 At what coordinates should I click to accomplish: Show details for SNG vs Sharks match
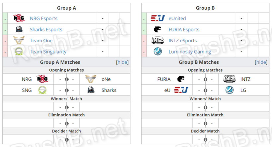pyautogui.click(x=67, y=90)
